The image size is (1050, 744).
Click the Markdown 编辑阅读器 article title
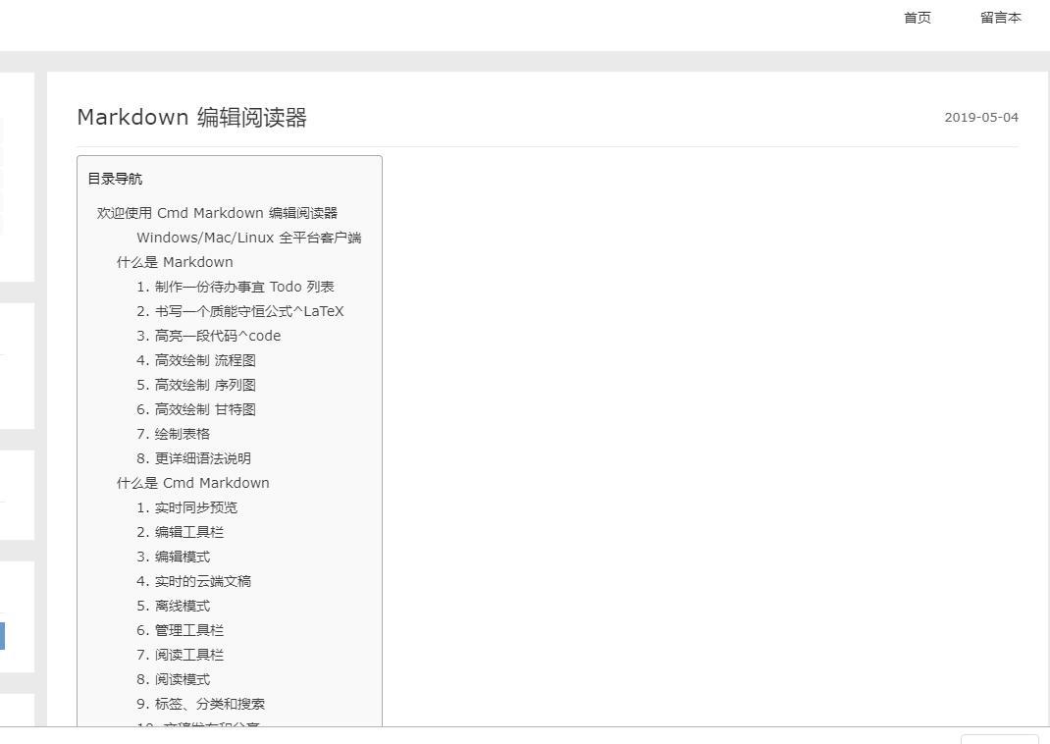coord(192,118)
